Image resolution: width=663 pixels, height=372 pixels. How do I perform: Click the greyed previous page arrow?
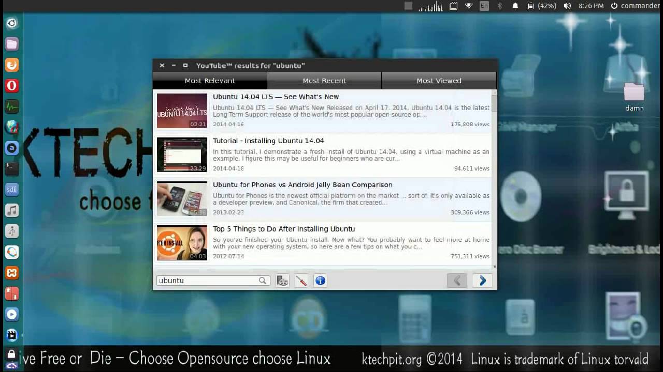click(x=457, y=281)
